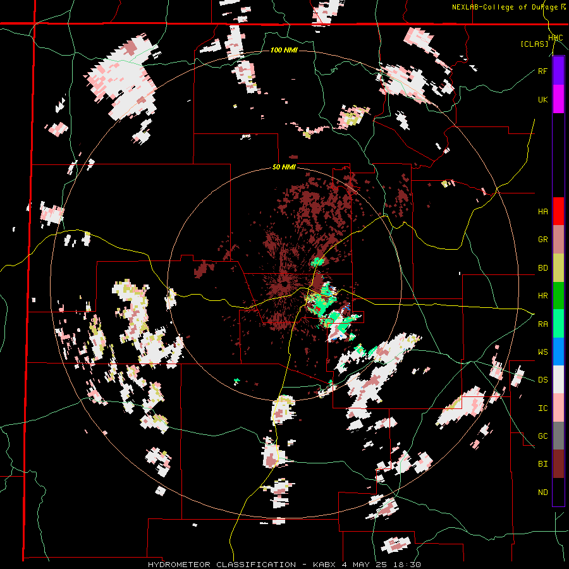Click the RF legend label
Screen dimensions: 569x569
(542, 71)
